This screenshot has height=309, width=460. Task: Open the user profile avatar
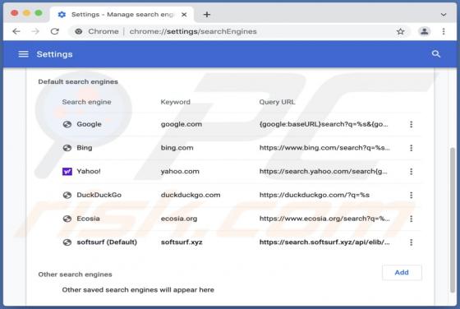(424, 31)
